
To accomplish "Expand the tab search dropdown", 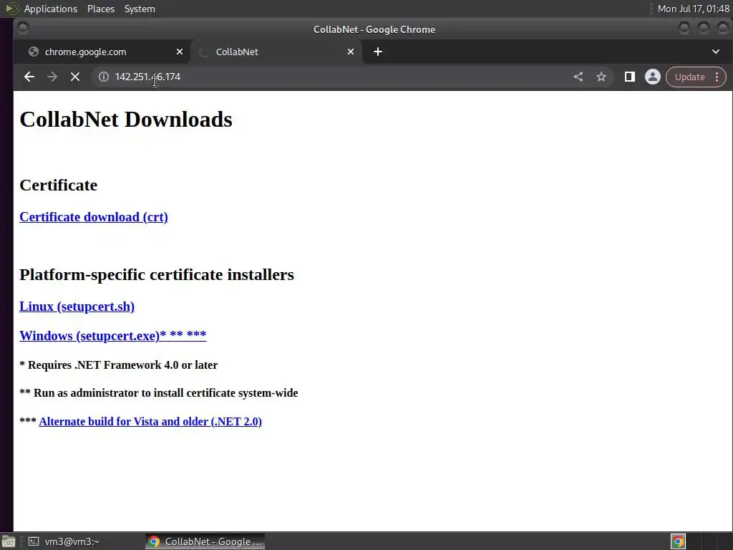I will [x=716, y=52].
